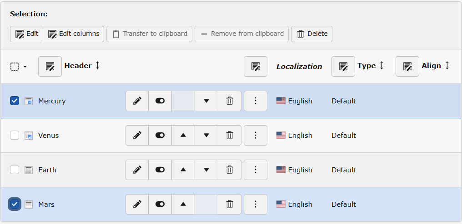Move the Venus record down
The height and width of the screenshot is (224, 462).
pyautogui.click(x=206, y=135)
